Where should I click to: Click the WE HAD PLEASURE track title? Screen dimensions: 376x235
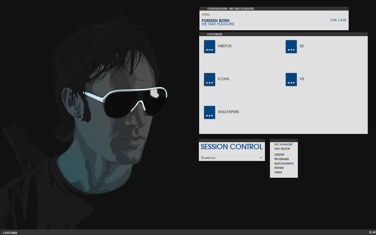(x=218, y=24)
